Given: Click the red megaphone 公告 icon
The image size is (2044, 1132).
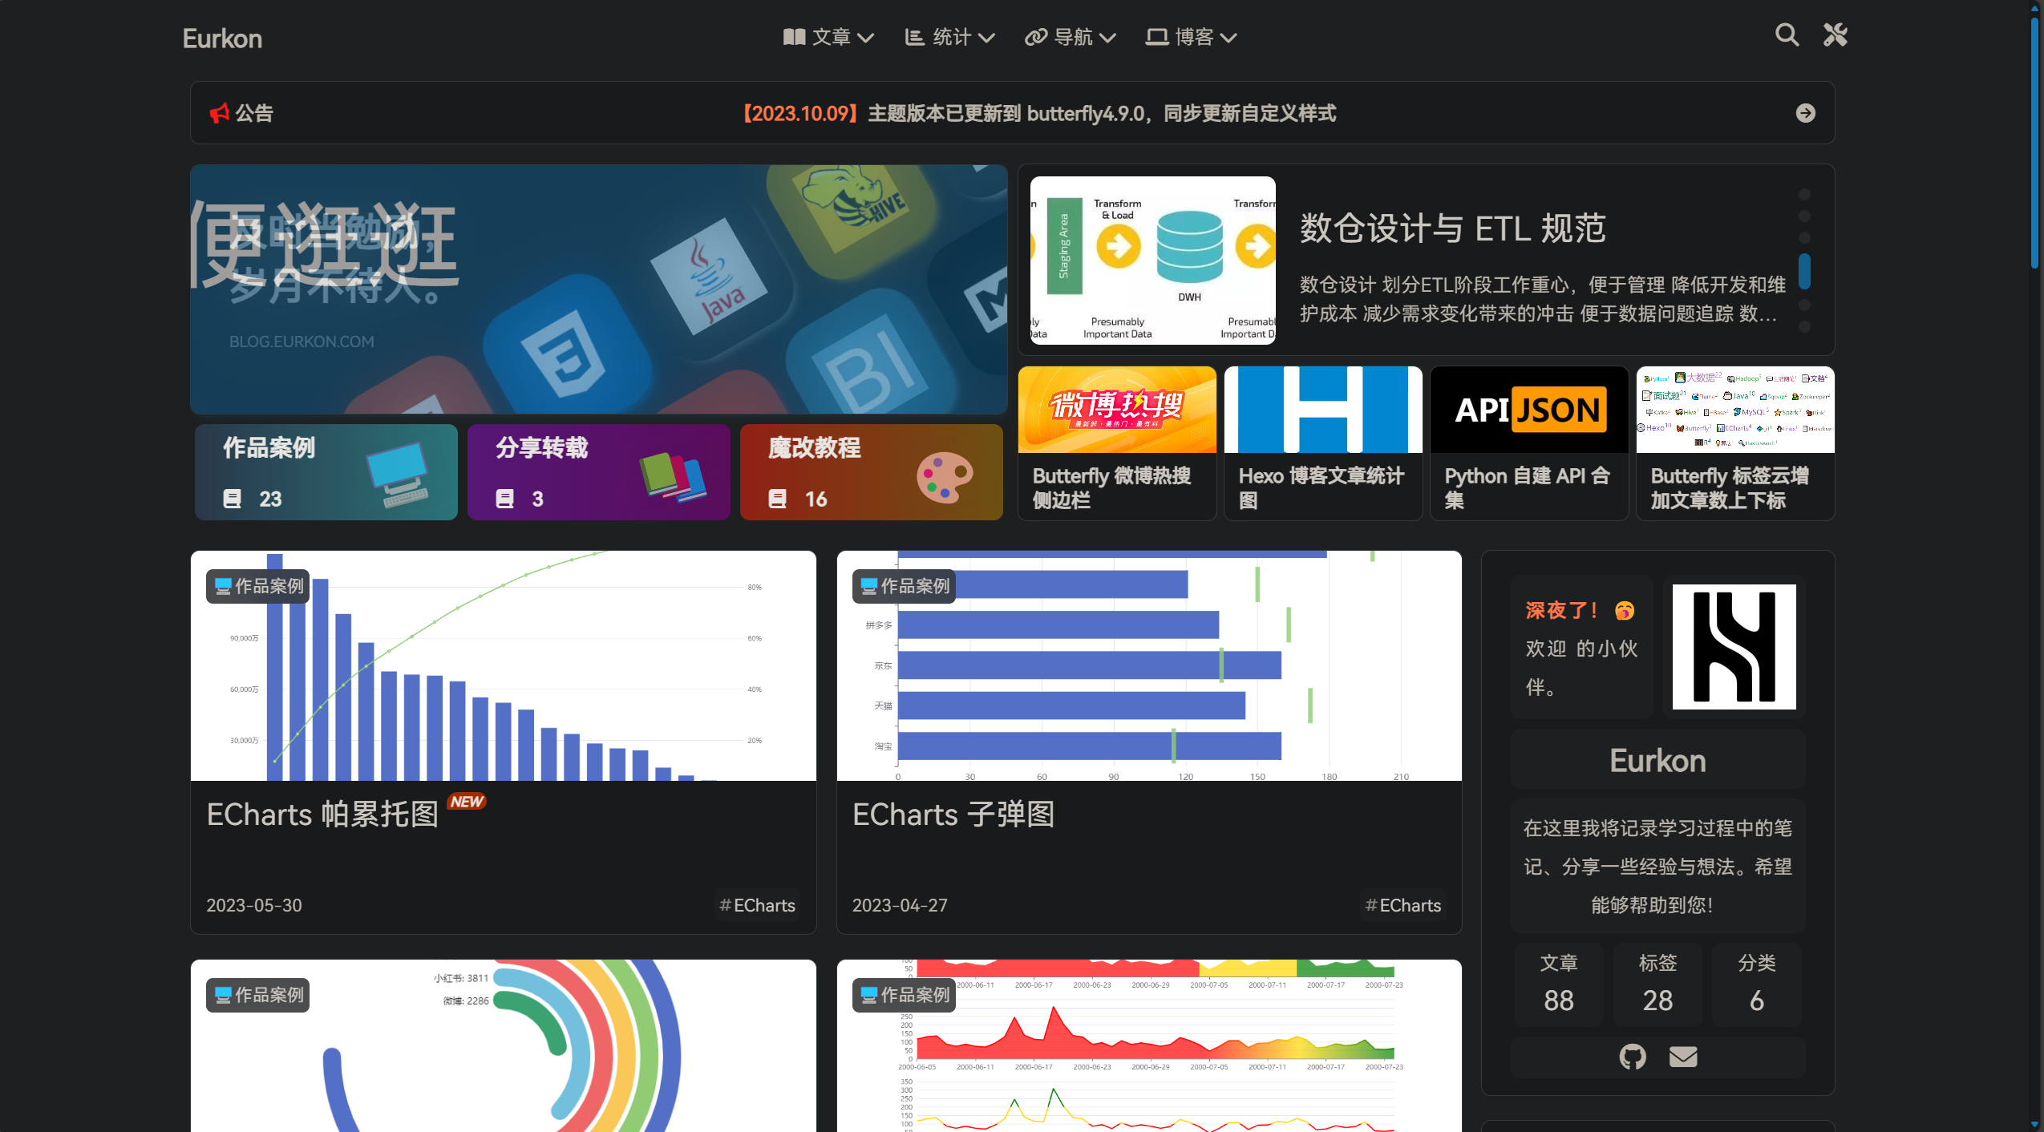Looking at the screenshot, I should 219,113.
